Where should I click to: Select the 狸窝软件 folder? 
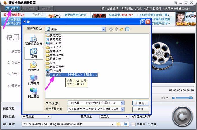(53, 51)
